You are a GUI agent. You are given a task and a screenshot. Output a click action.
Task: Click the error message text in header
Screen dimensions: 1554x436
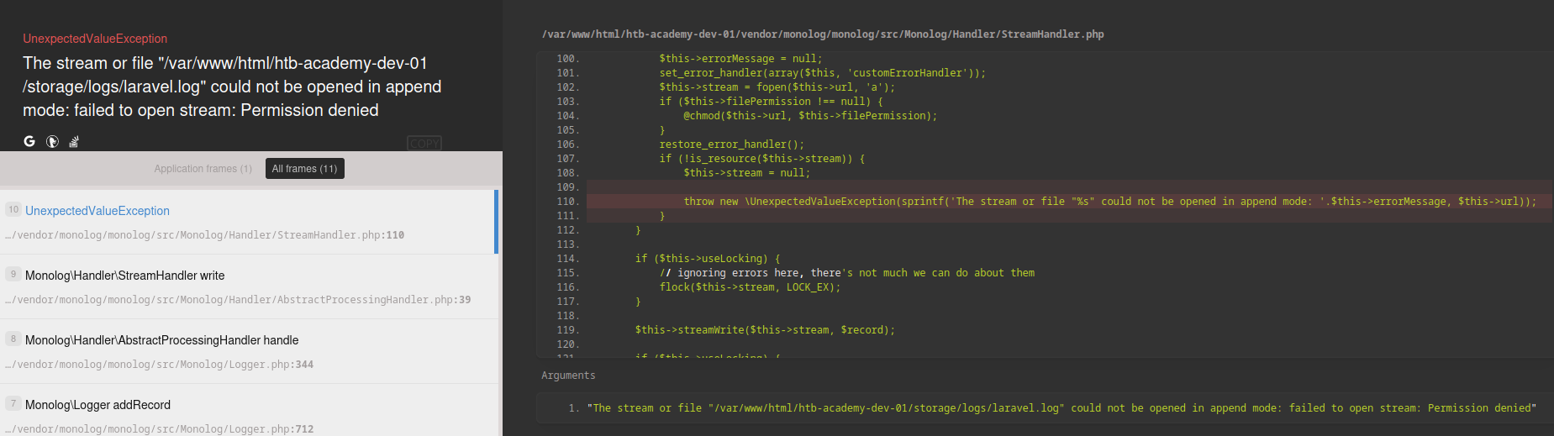pos(232,87)
